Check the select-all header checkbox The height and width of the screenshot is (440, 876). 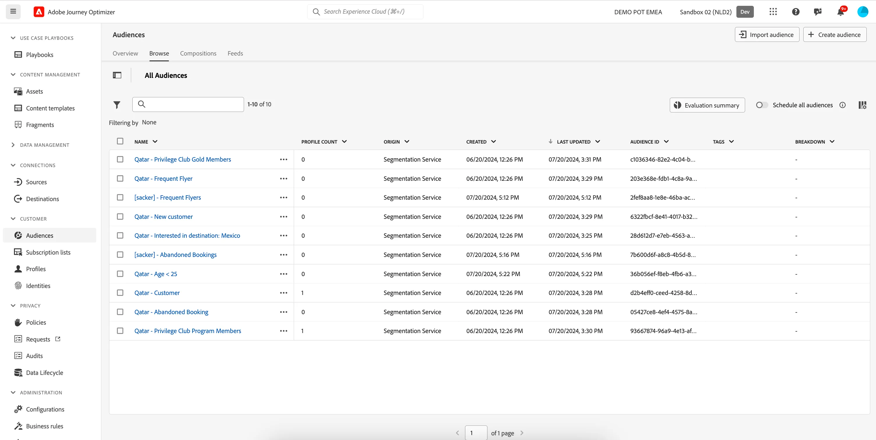(120, 141)
